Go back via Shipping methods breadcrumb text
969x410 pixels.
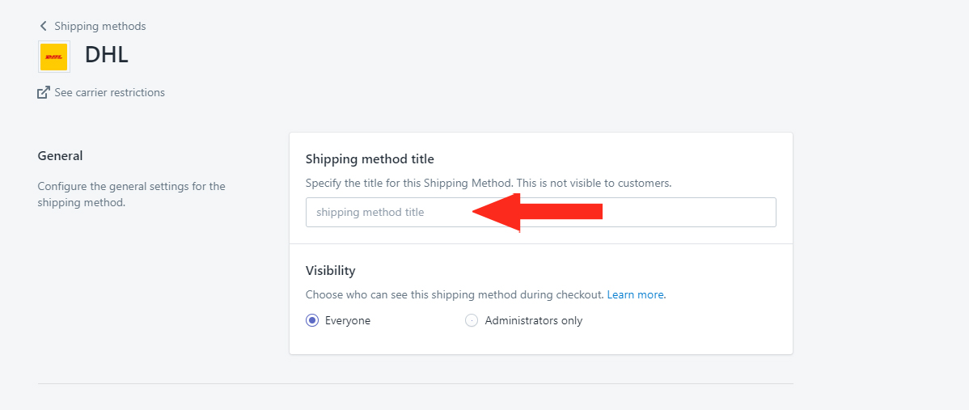pos(100,26)
